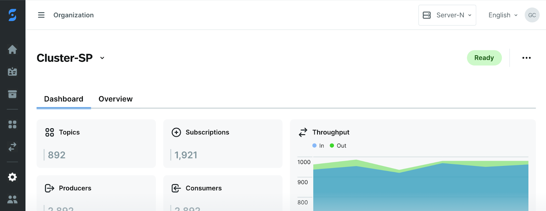Click the app logo in the sidebar
This screenshot has height=211, width=546.
[13, 15]
